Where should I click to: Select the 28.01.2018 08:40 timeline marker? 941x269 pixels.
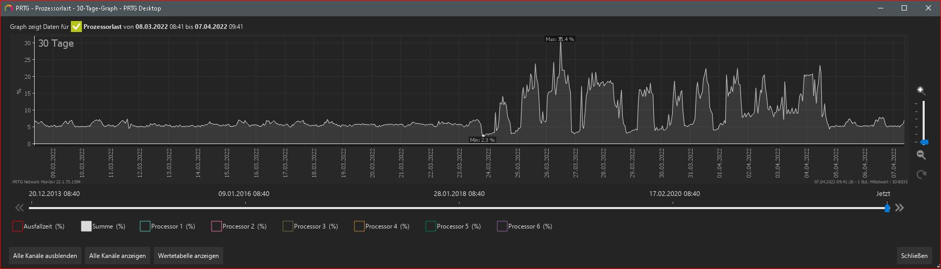pos(459,194)
